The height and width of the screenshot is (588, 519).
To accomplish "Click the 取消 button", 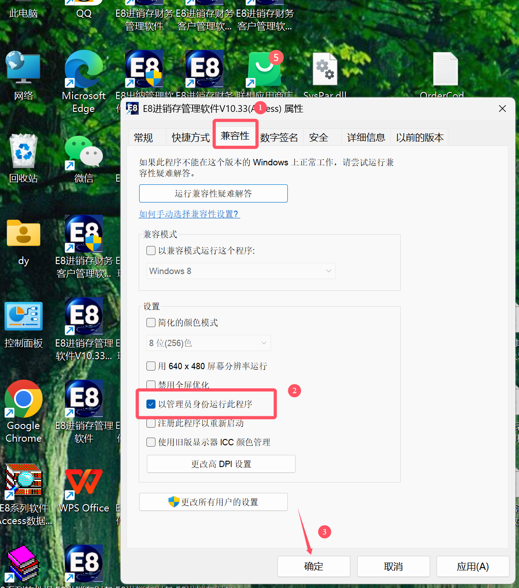I will click(x=393, y=566).
